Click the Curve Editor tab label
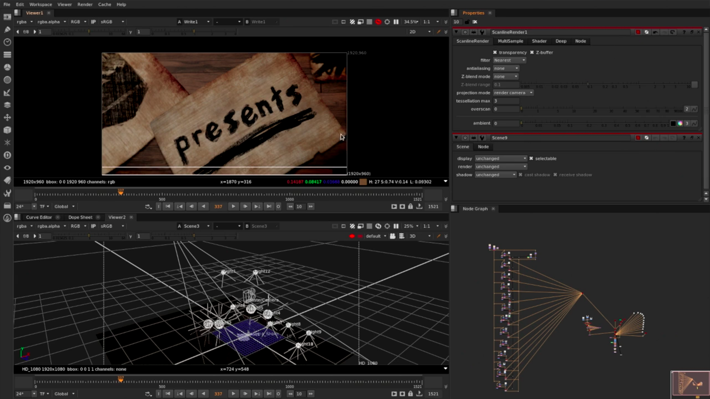 point(39,217)
